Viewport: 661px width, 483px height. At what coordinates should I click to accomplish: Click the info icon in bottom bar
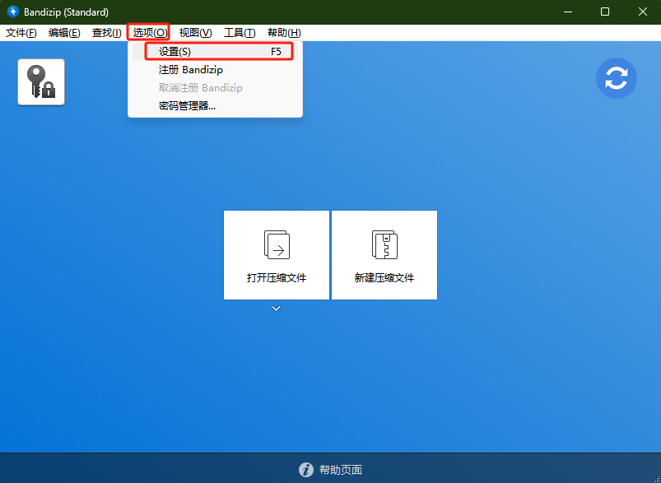coord(306,470)
